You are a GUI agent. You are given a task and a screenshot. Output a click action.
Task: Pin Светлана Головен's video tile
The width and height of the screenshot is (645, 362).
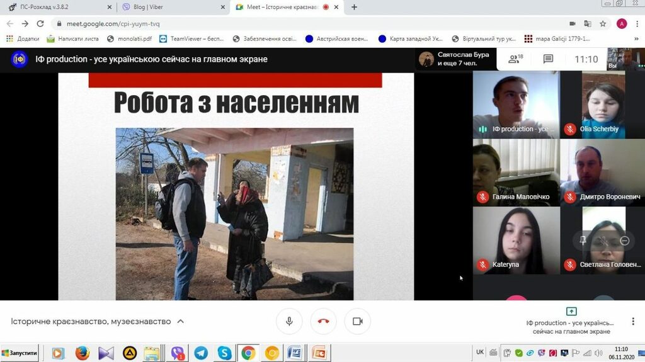coord(583,240)
